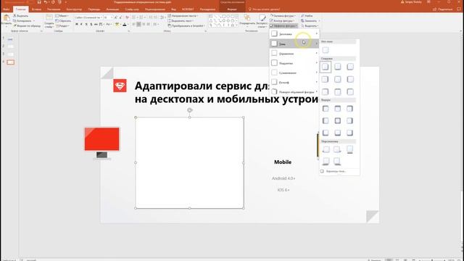
Task: Click the Найти find button
Action: pyautogui.click(x=307, y=16)
